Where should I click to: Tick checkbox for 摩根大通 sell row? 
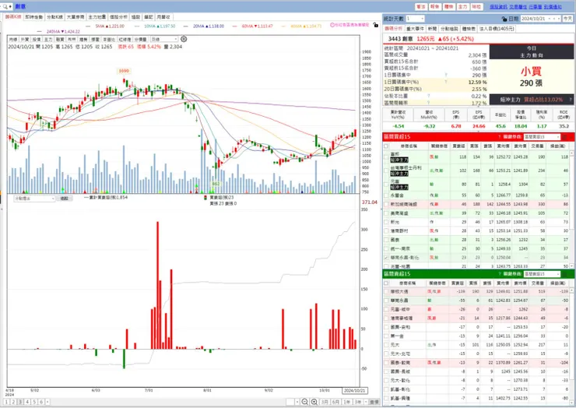(x=386, y=291)
